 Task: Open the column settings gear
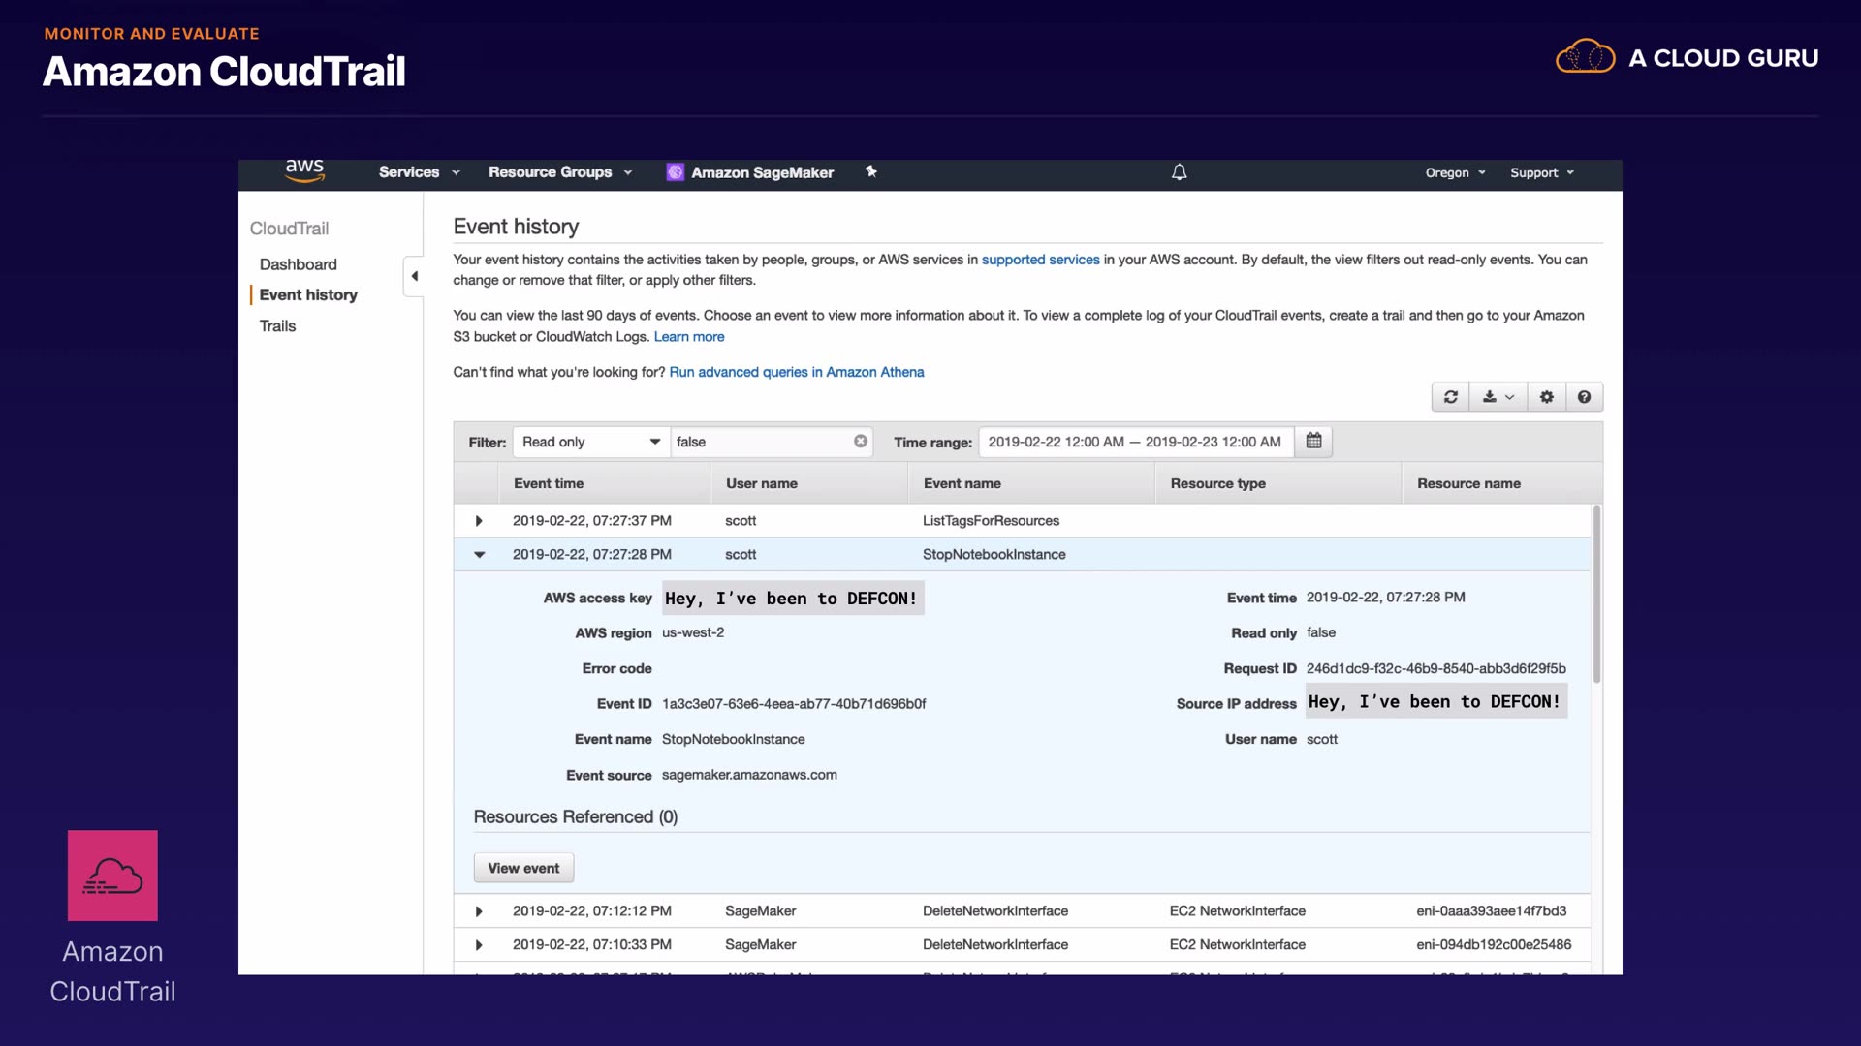1546,397
